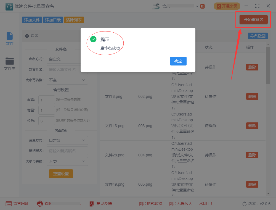This screenshot has height=210, width=276.
Task: Click the 开始重命名 button
Action: 253,20
